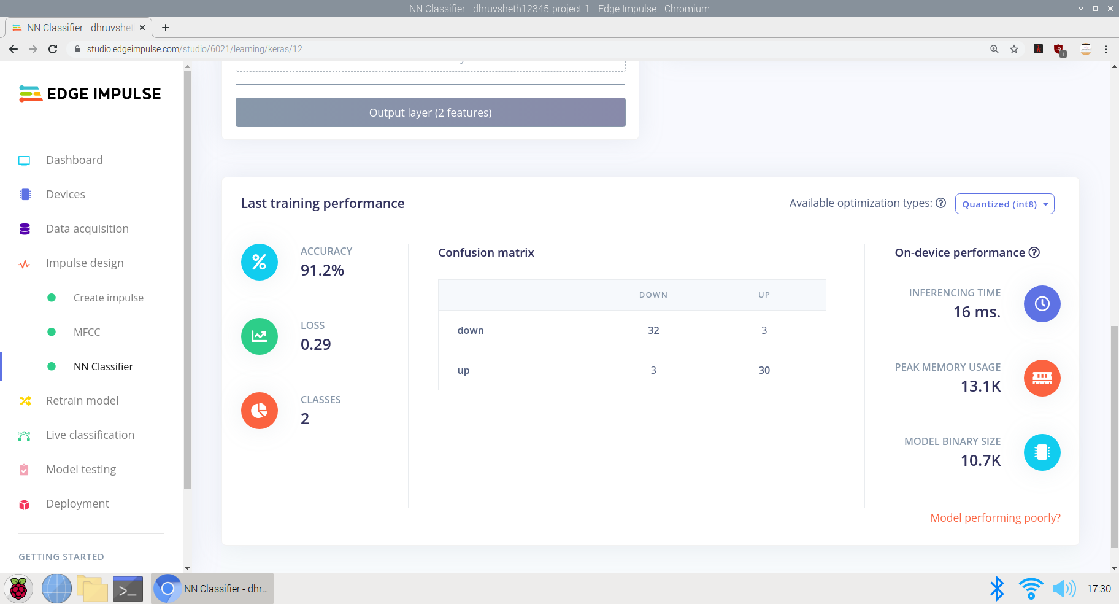Screen dimensions: 1119x604
Task: Bookmark this page with star icon
Action: point(1014,49)
